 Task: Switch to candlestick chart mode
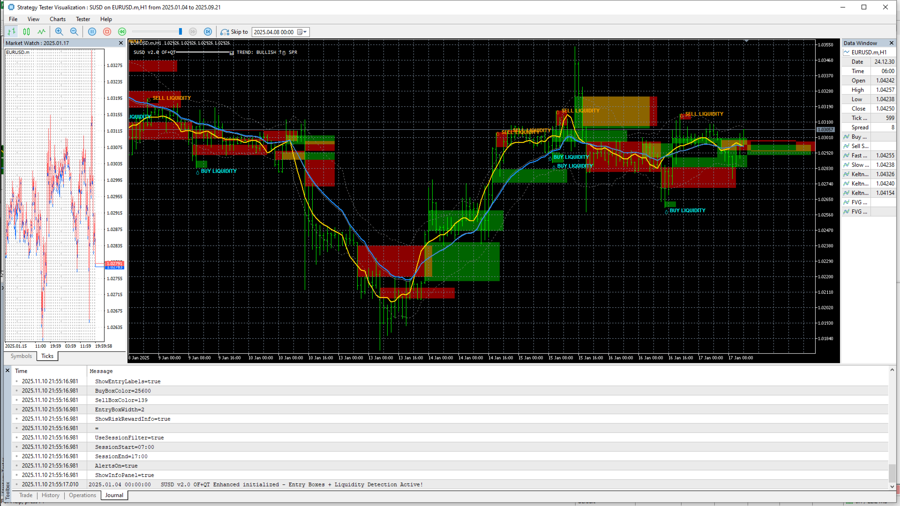pyautogui.click(x=27, y=32)
